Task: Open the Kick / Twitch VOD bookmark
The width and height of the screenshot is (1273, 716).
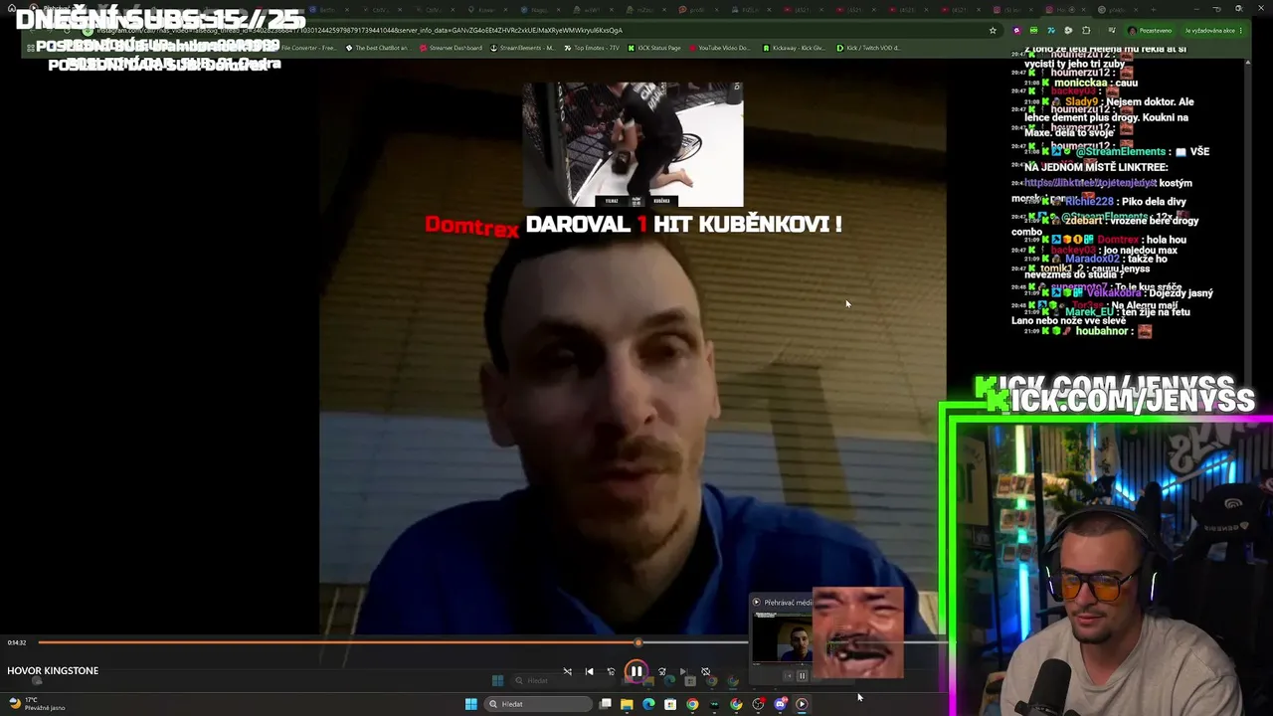Action: click(x=868, y=48)
